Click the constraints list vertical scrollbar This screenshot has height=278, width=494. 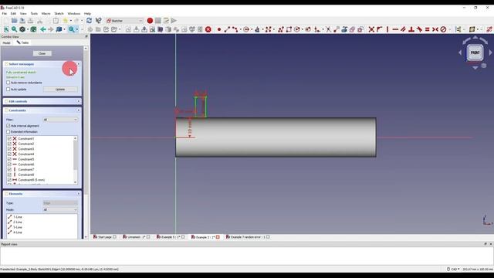coord(76,160)
